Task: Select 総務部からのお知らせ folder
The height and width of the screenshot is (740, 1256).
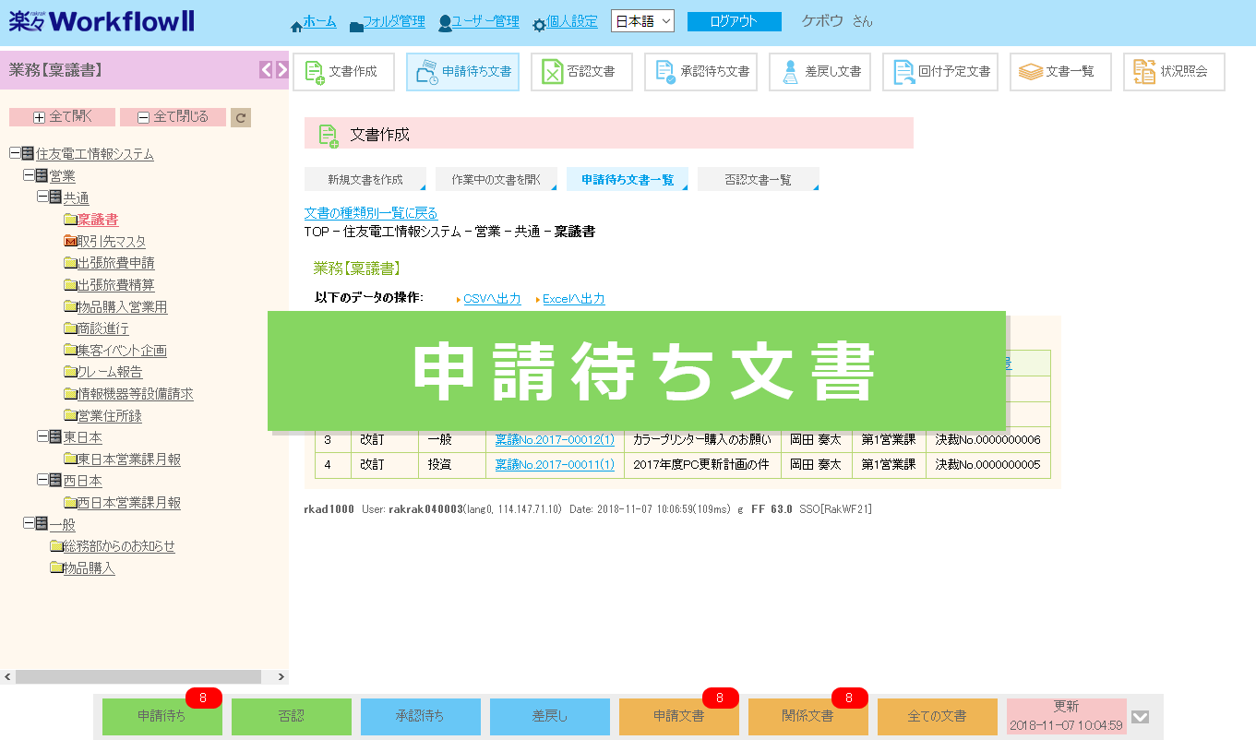Action: click(x=118, y=546)
